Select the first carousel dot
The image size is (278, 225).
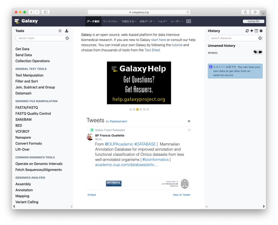[131, 109]
